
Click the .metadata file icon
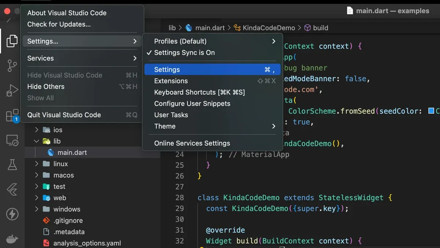click(x=46, y=232)
